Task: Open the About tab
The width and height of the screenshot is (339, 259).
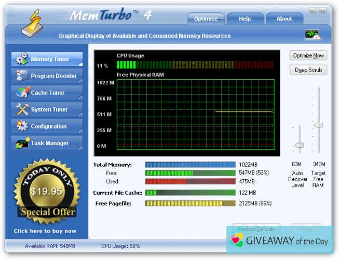Action: point(284,19)
